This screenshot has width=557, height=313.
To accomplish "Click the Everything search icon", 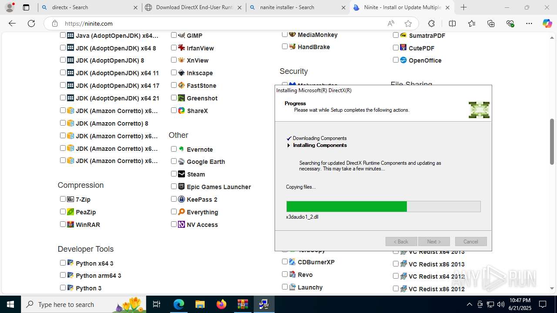I will [181, 212].
